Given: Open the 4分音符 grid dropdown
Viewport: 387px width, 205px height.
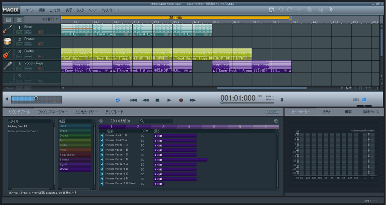Looking at the screenshot, I should [x=50, y=19].
